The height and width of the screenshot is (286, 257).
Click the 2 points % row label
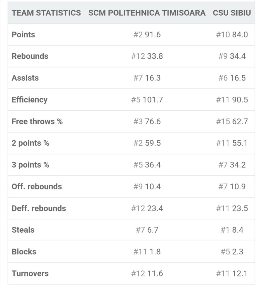(x=30, y=143)
